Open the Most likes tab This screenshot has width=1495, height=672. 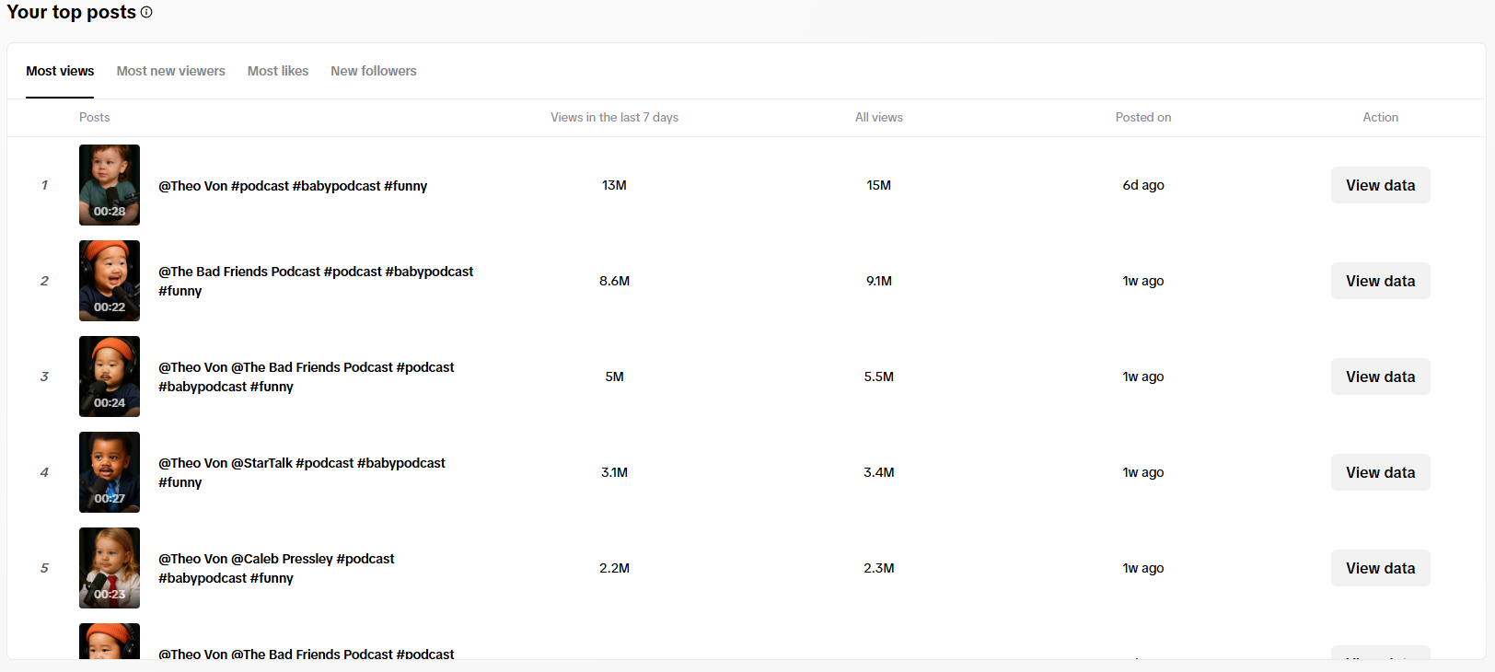[278, 71]
